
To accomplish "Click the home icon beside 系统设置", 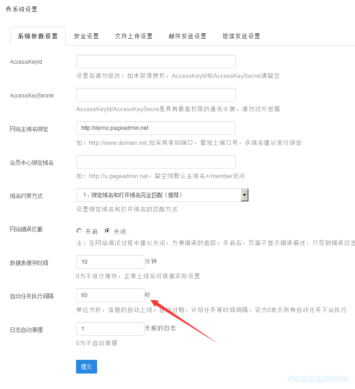I will 8,9.
